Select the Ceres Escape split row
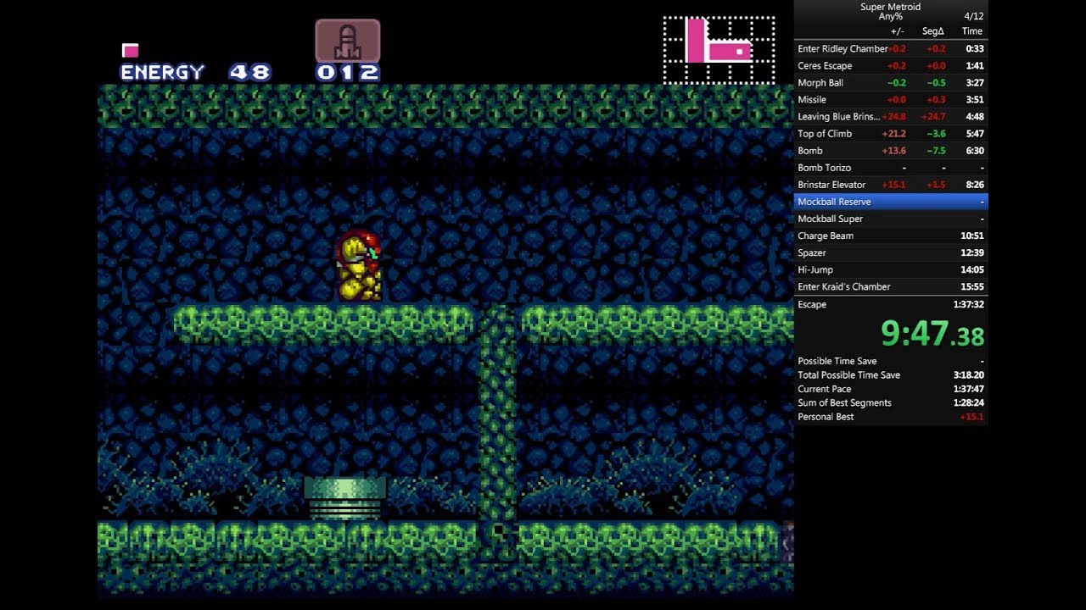 click(x=891, y=66)
